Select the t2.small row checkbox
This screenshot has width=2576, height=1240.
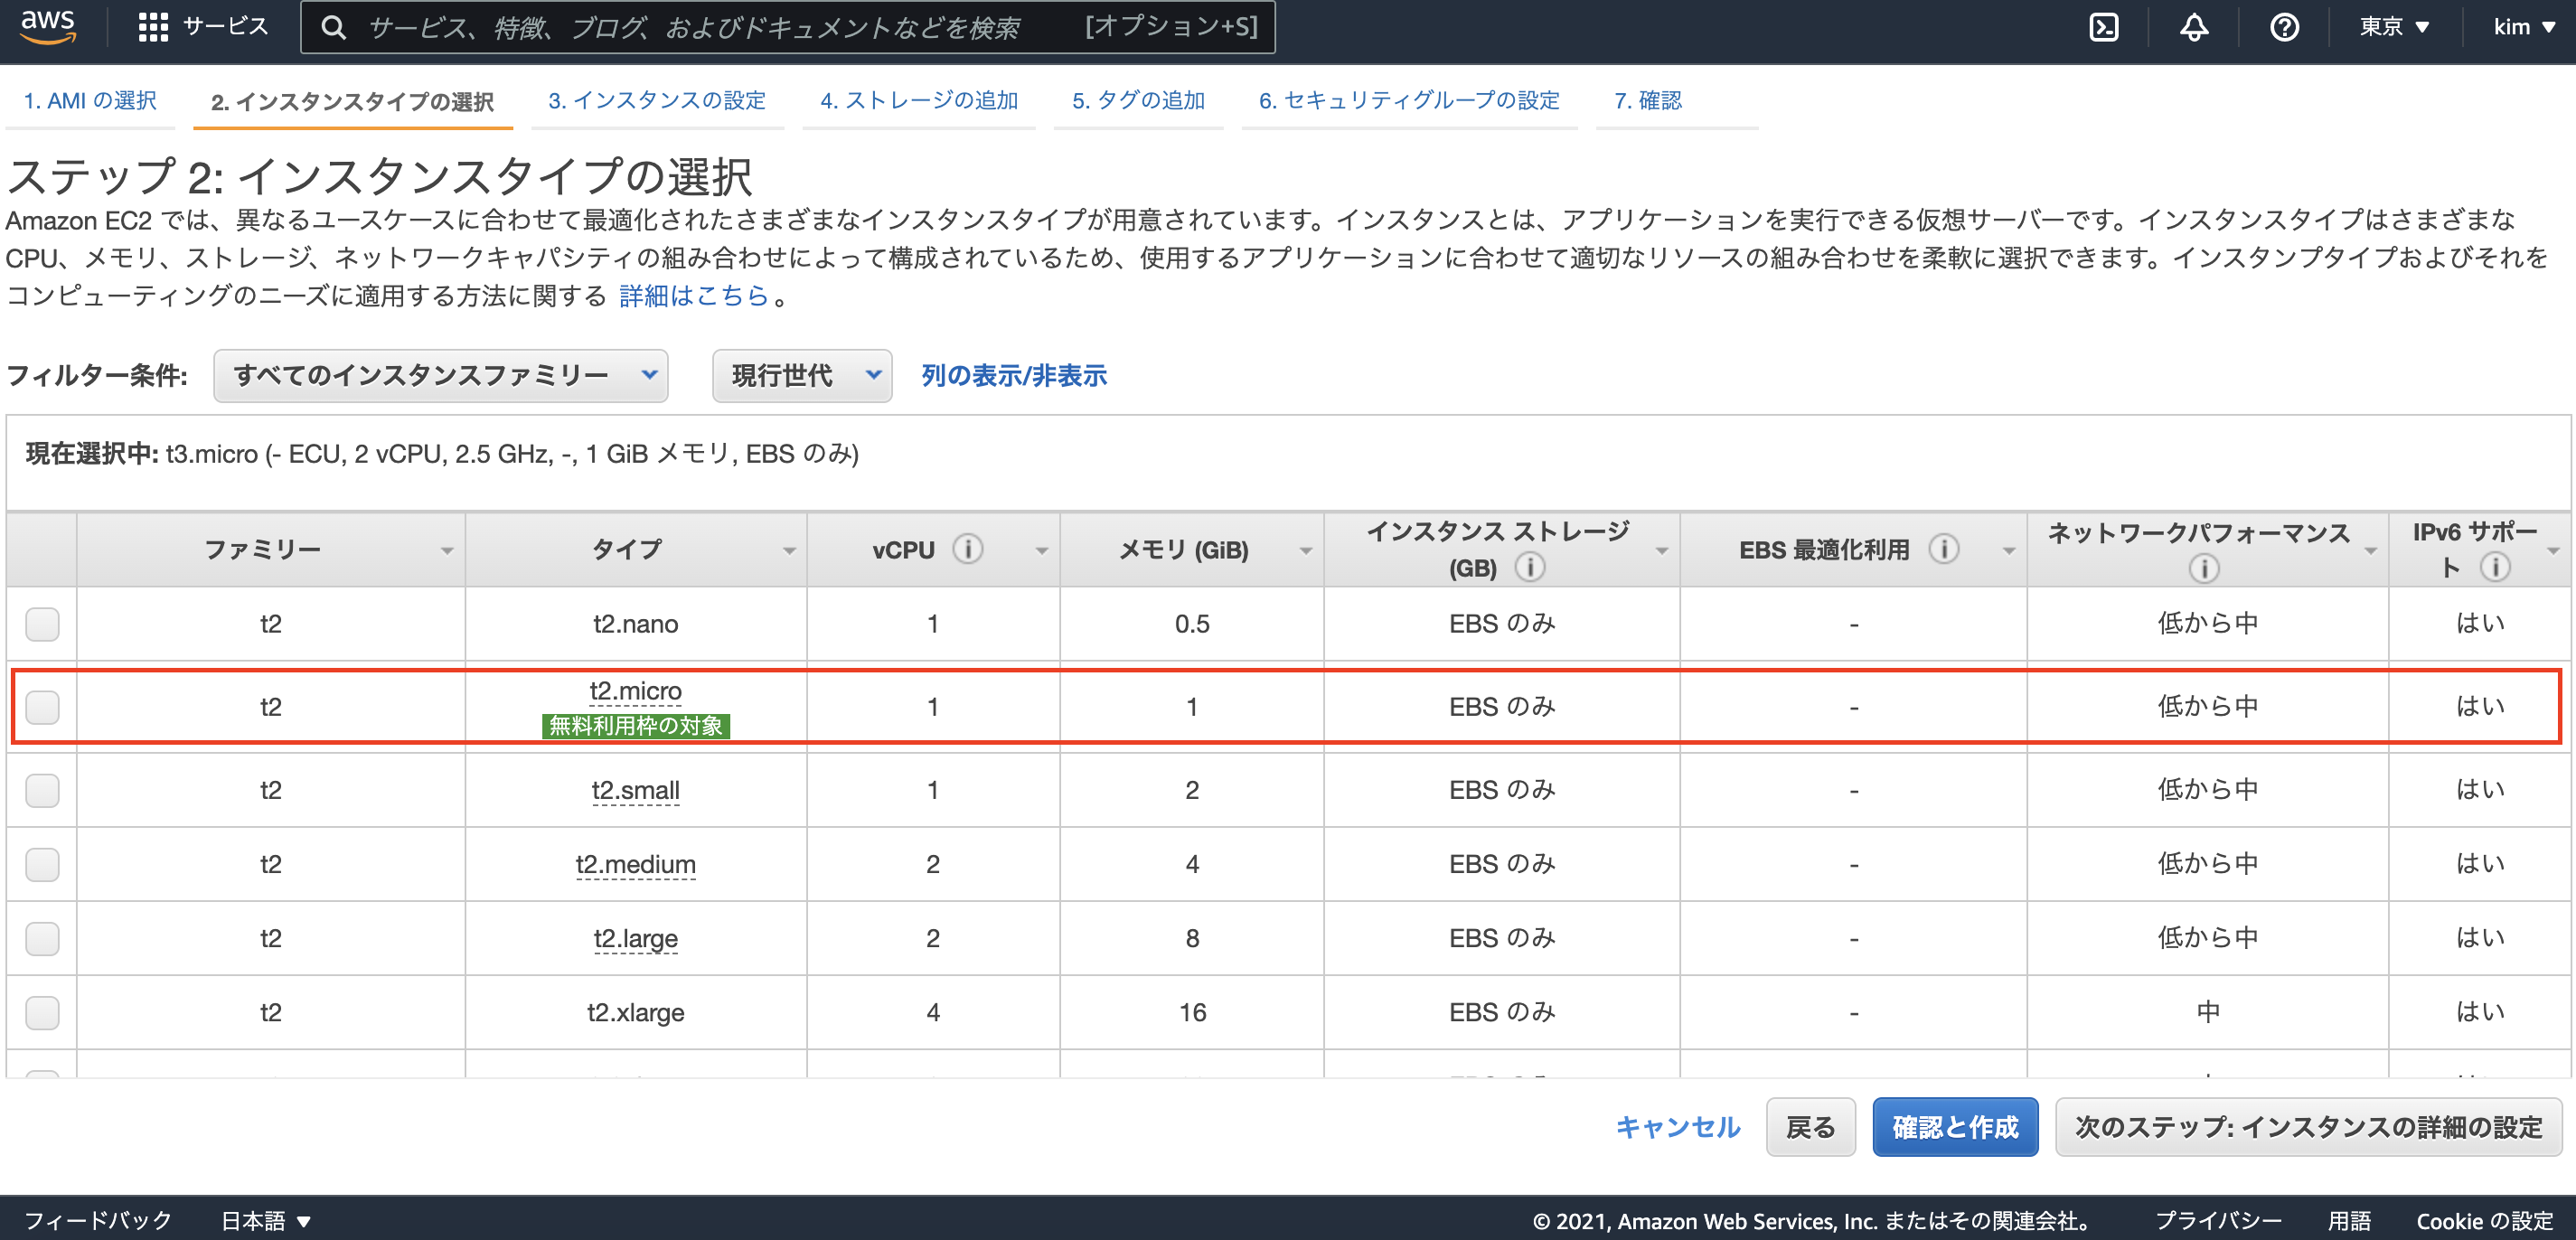point(42,790)
